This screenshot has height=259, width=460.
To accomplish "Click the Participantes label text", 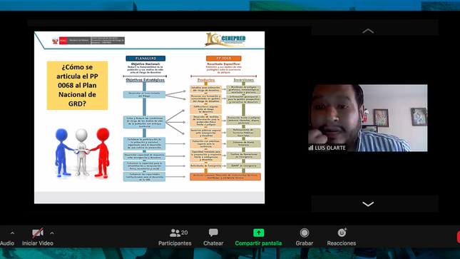I will coord(175,243).
